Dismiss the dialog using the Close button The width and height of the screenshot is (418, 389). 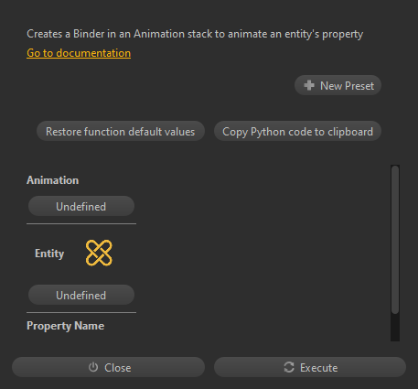108,367
